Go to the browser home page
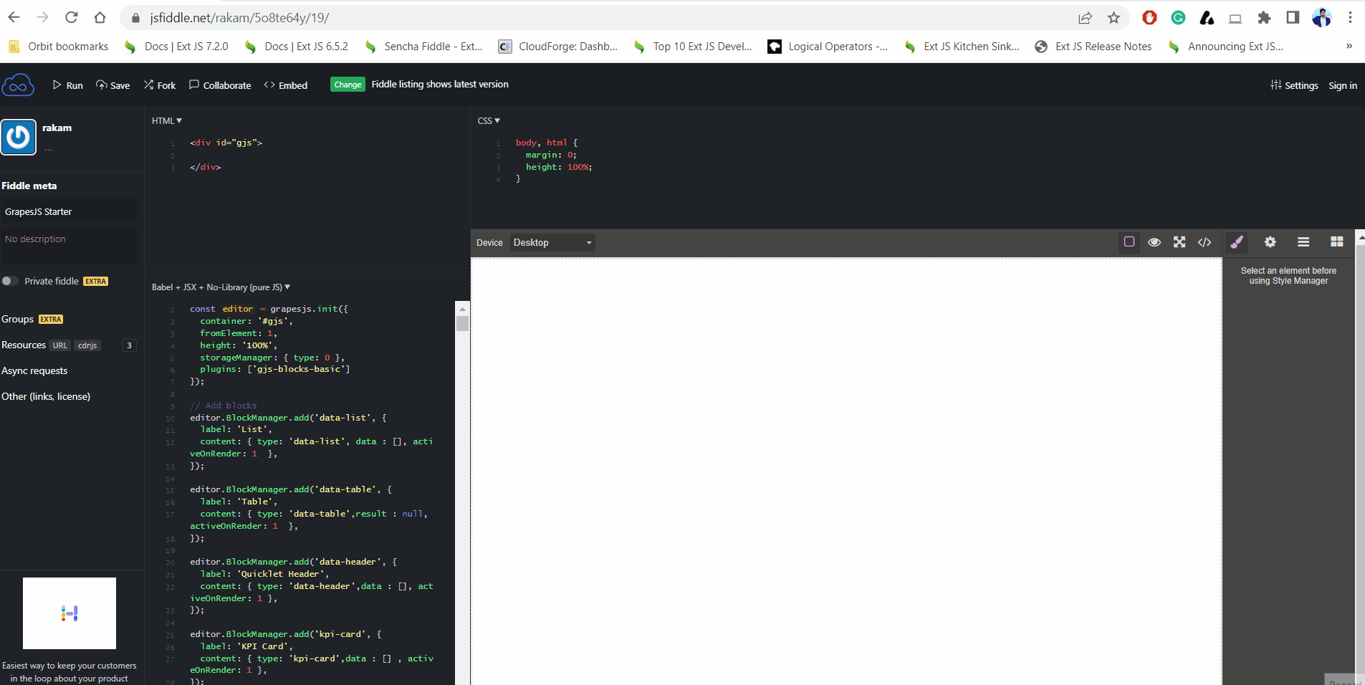 click(100, 18)
